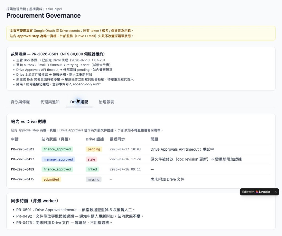
Task: Click issue text 尚未附加 Drive 文件
Action: [167, 179]
